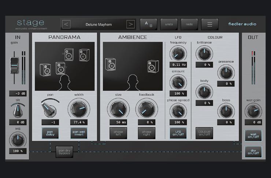Toggle the pan wet invert button
Viewport: 271px width, 178px height.
(x=79, y=133)
